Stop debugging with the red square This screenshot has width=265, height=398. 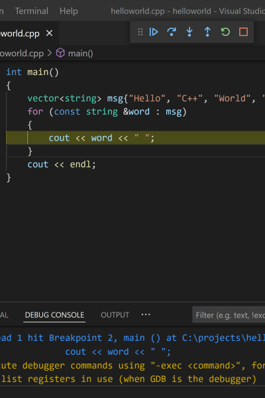point(243,32)
